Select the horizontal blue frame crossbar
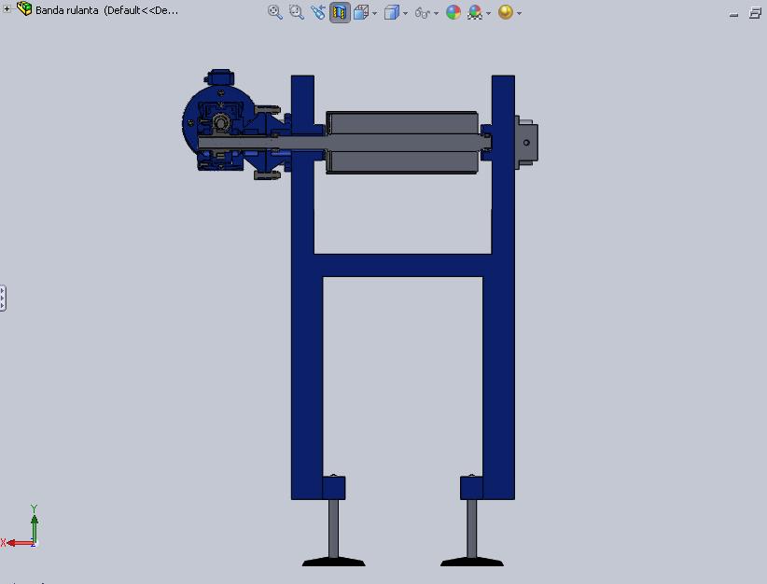This screenshot has height=584, width=767. (x=402, y=265)
